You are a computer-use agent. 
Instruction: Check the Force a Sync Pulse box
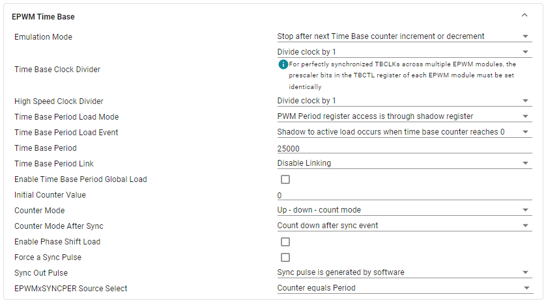pyautogui.click(x=285, y=257)
